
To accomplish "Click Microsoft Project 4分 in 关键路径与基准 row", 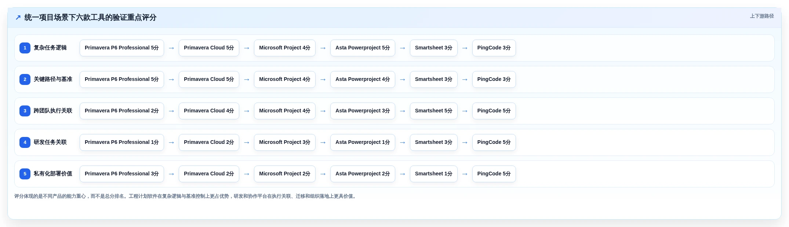I will [x=285, y=79].
